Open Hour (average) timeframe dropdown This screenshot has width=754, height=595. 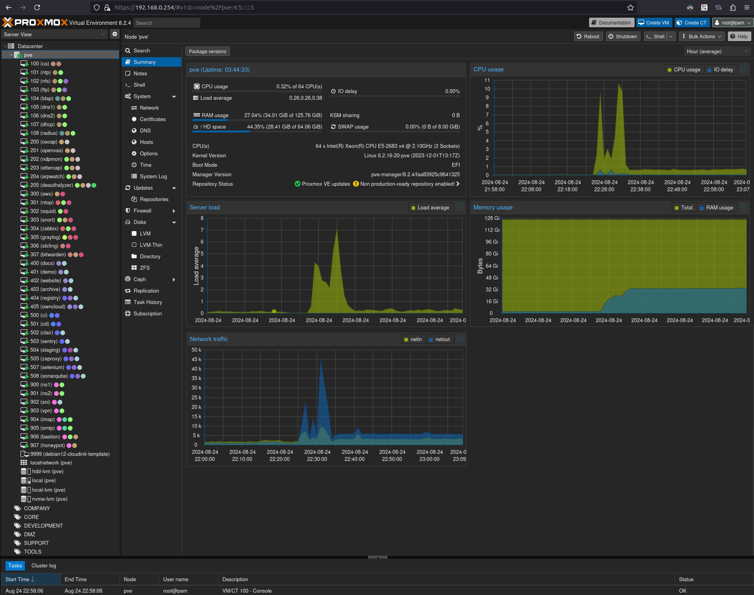click(x=717, y=51)
